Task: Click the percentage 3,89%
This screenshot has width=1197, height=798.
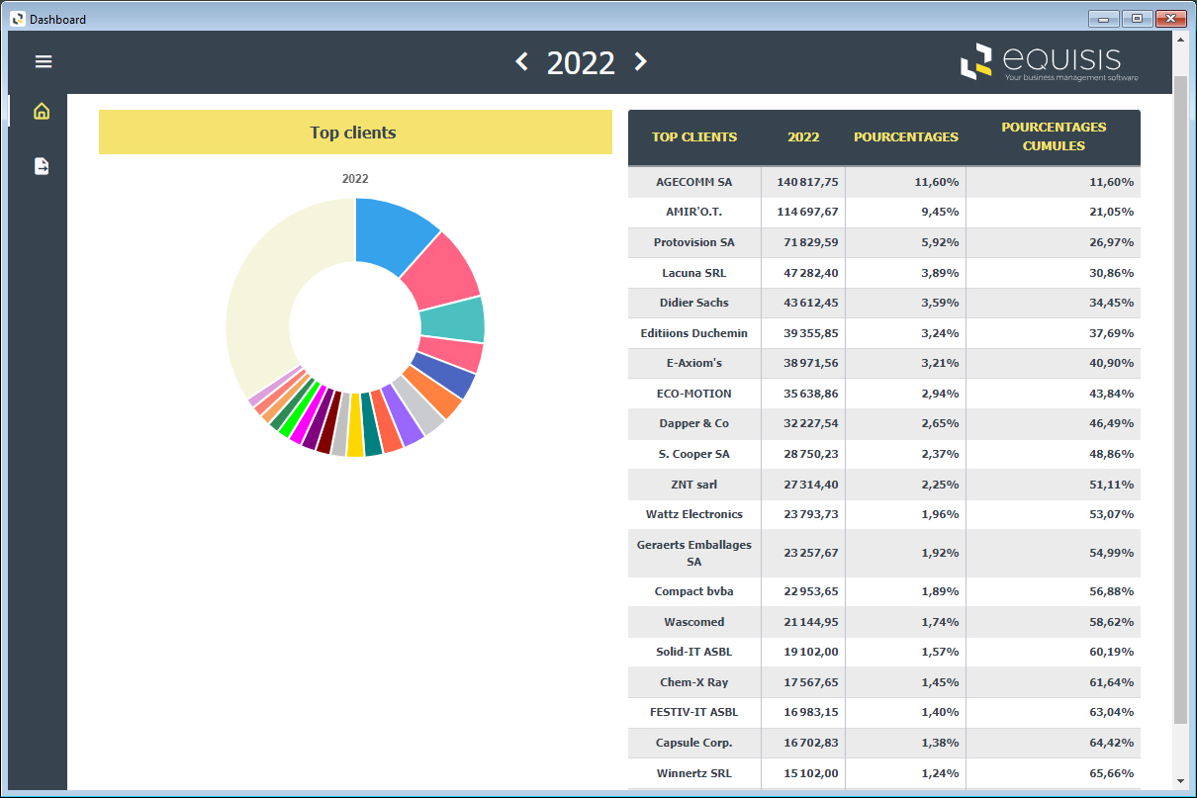Action: 939,273
